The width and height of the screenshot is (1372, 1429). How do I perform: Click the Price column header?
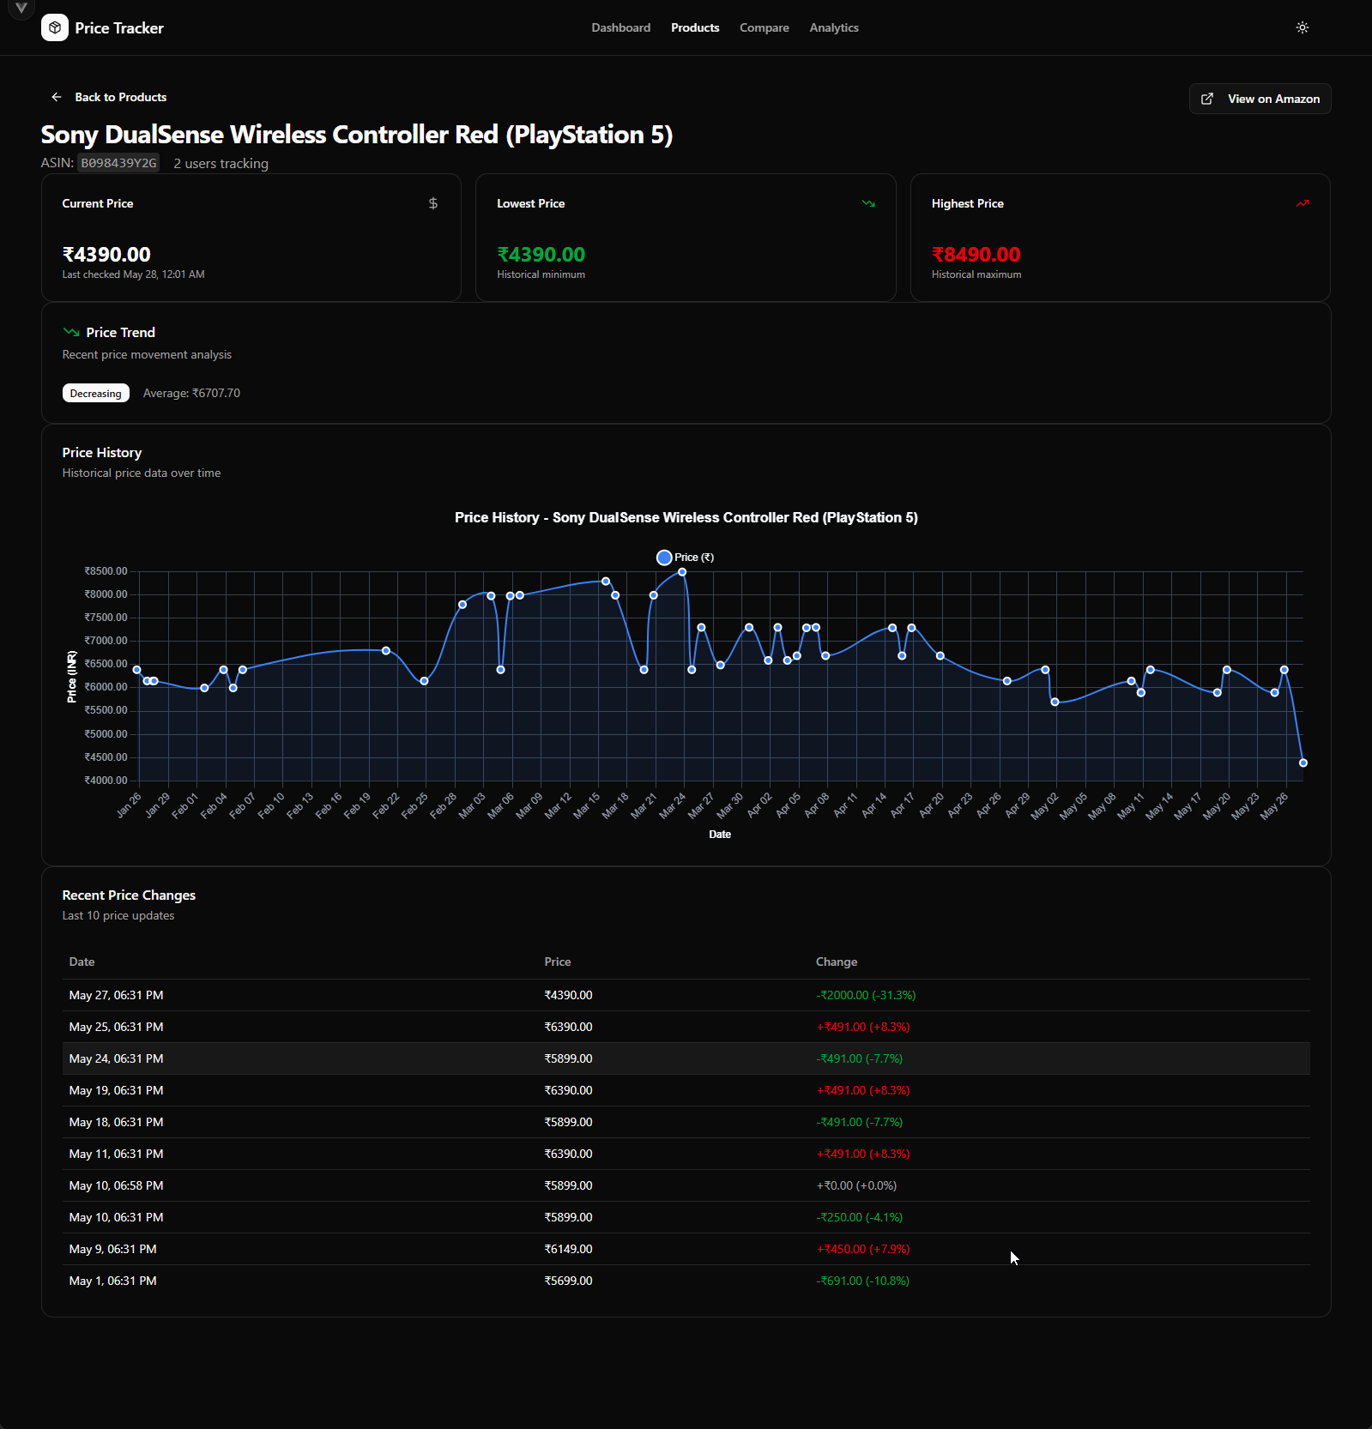pyautogui.click(x=558, y=962)
